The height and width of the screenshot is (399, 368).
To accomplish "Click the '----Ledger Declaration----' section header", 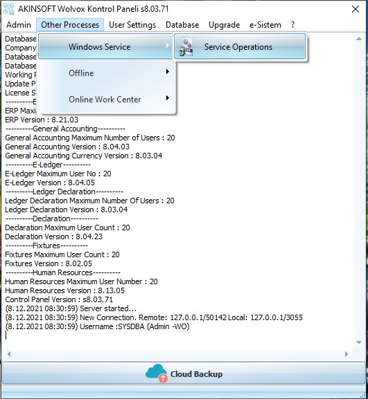I will [x=64, y=192].
